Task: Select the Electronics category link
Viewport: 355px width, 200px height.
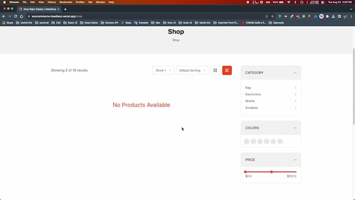Action: pyautogui.click(x=253, y=94)
